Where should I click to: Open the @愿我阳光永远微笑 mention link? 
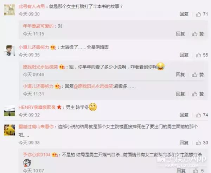coord(94,86)
